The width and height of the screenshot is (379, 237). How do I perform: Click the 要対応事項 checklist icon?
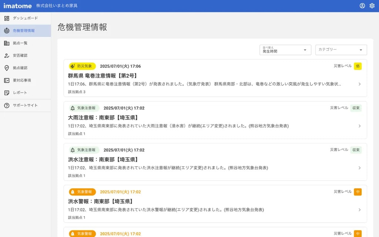pos(7,80)
